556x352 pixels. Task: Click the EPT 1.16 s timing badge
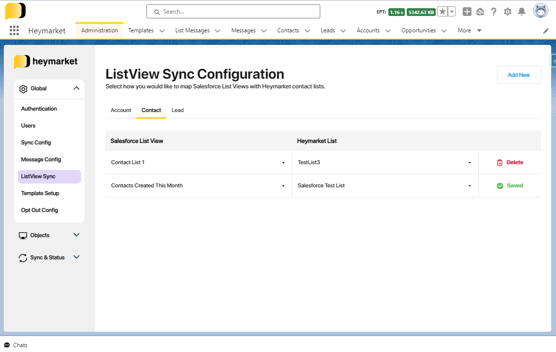coord(397,12)
